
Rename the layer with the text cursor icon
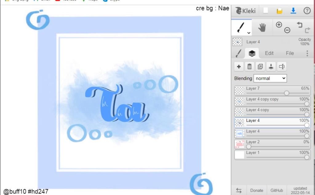coord(282,67)
